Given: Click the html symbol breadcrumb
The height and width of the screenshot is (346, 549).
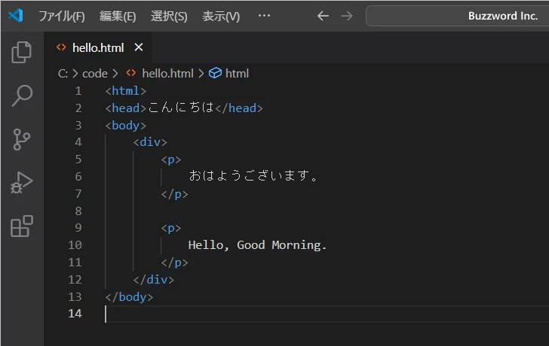Looking at the screenshot, I should 237,74.
